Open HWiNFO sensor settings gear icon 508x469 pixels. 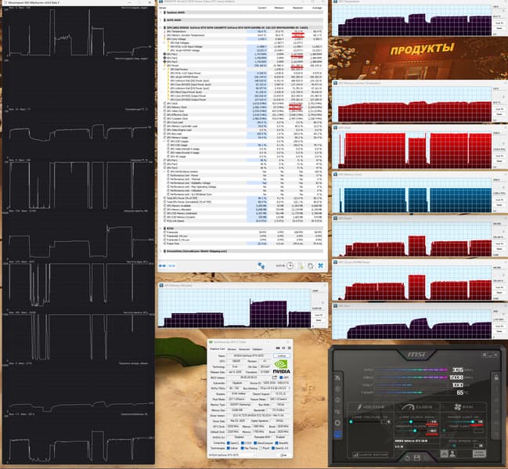pyautogui.click(x=310, y=265)
